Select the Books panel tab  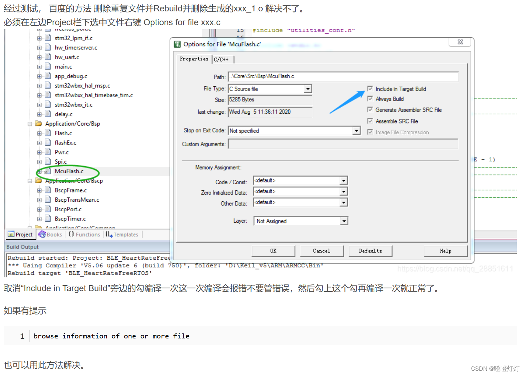click(50, 234)
